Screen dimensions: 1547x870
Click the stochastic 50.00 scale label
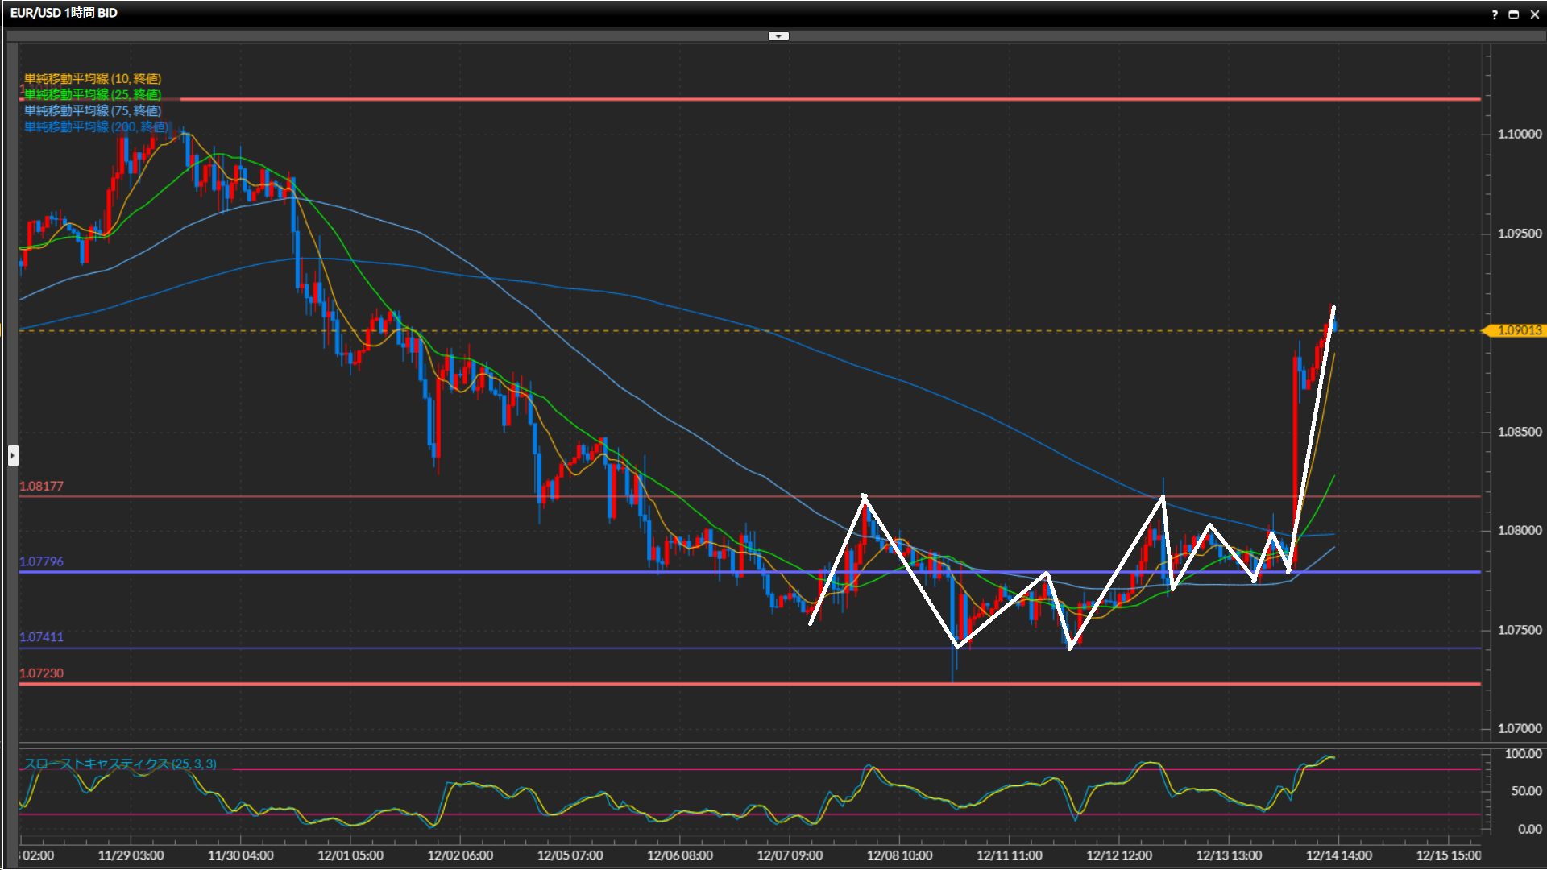pos(1526,791)
